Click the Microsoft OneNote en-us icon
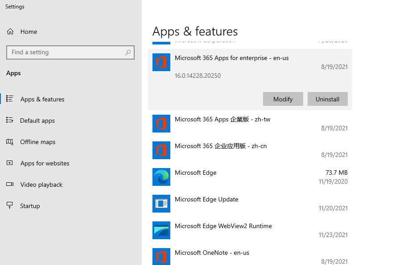Viewport: 395px width, 265px height. [161, 257]
